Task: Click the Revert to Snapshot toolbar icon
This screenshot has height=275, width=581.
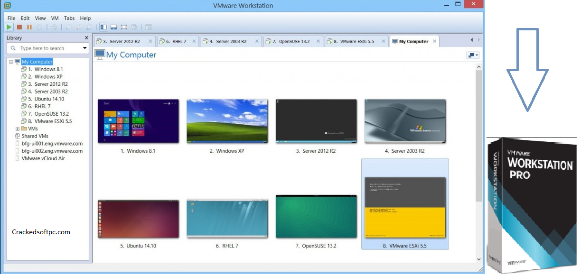Action: (x=79, y=27)
